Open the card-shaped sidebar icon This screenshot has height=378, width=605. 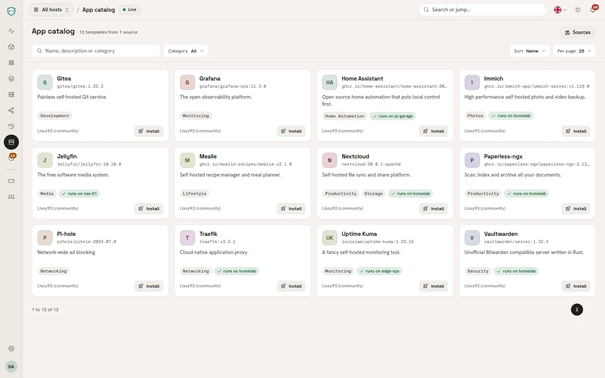pyautogui.click(x=11, y=181)
